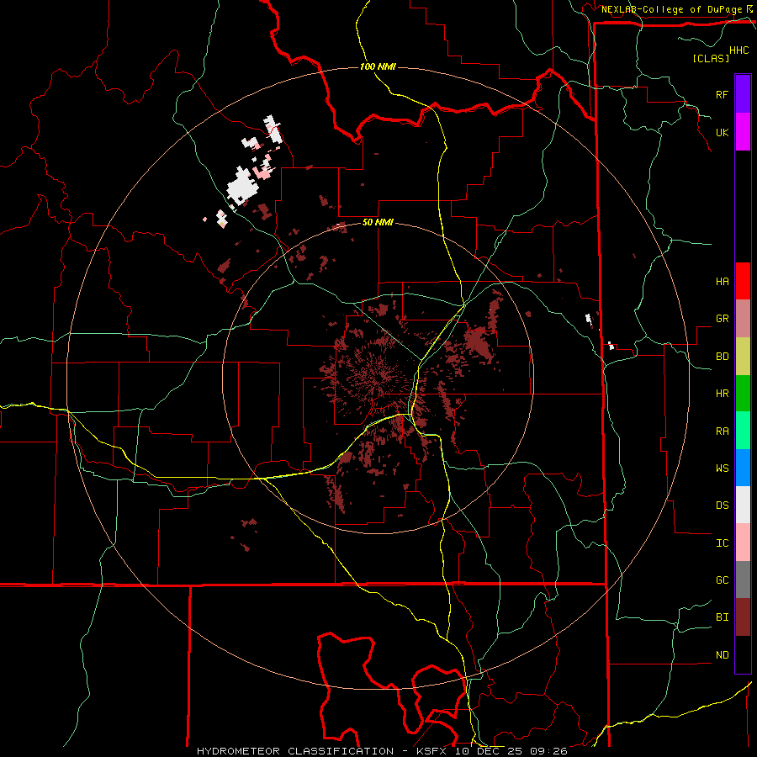757x757 pixels.
Task: Click the GR legend label
Action: tap(722, 319)
